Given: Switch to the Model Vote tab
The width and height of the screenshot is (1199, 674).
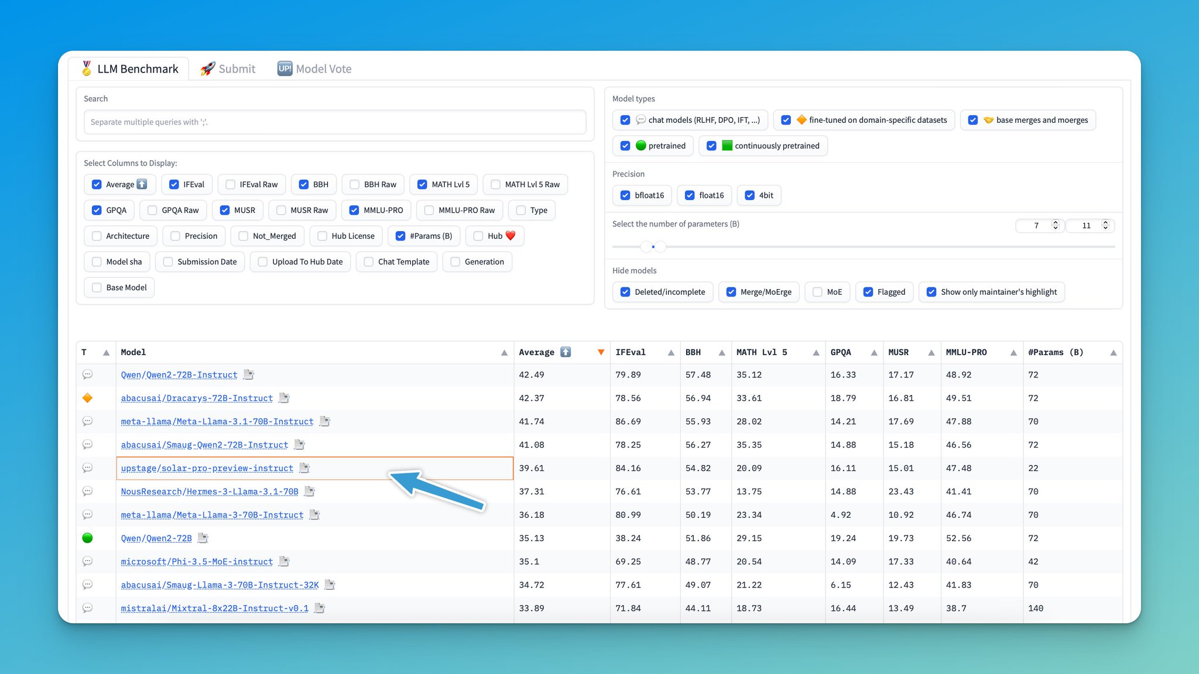Looking at the screenshot, I should [314, 68].
